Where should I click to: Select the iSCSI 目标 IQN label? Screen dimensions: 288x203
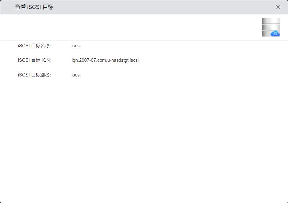point(35,60)
